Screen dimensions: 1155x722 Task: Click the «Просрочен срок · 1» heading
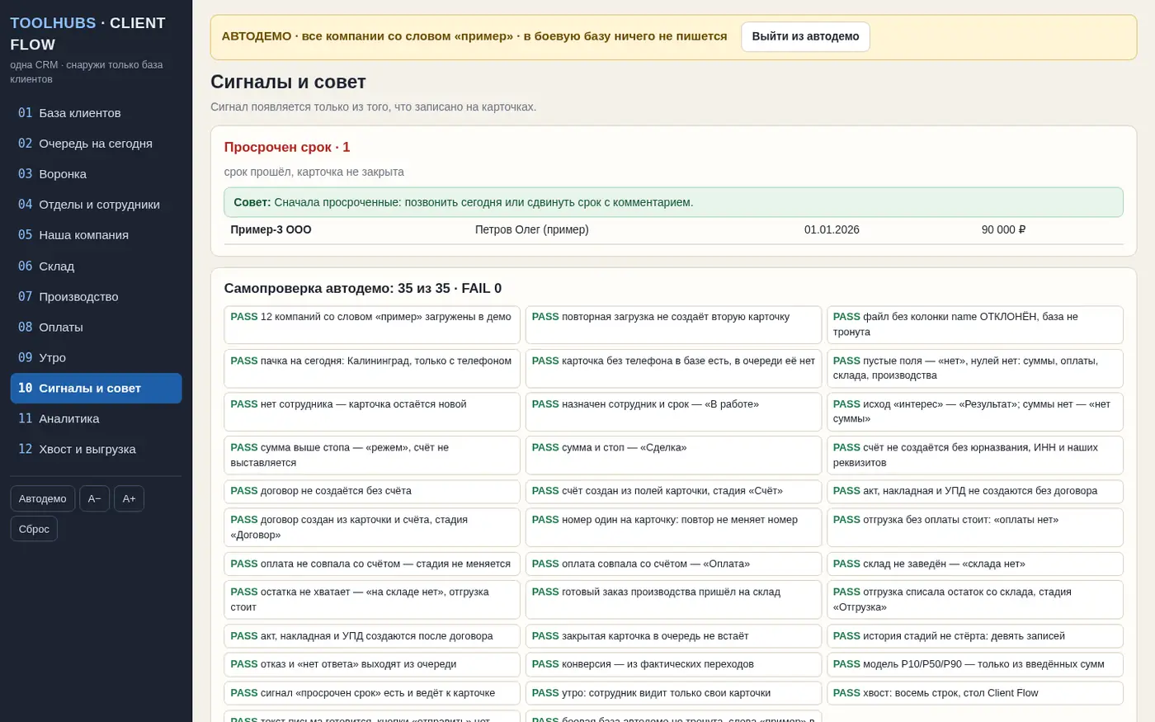[287, 147]
